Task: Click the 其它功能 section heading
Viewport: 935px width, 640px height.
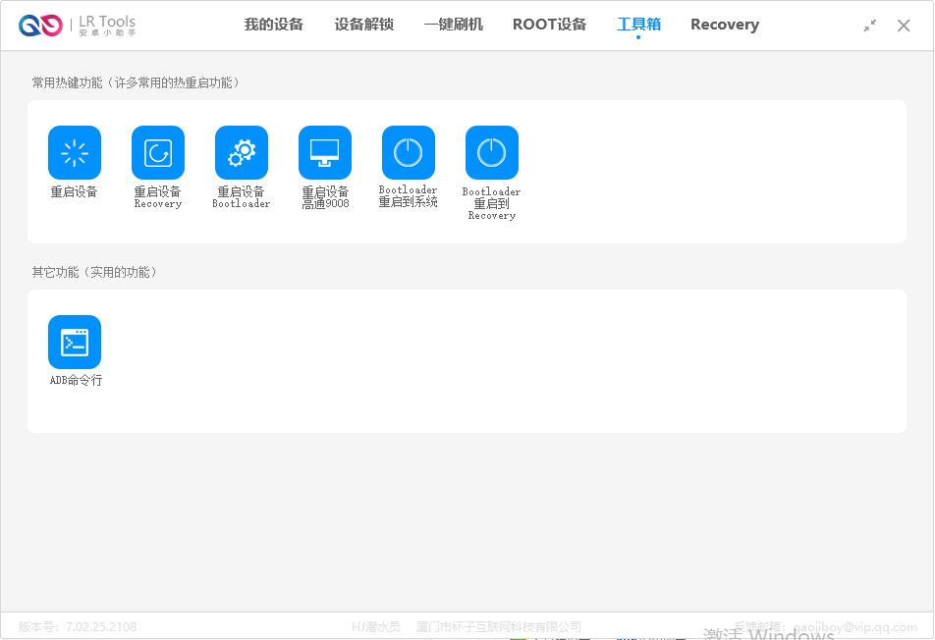Action: pyautogui.click(x=95, y=272)
